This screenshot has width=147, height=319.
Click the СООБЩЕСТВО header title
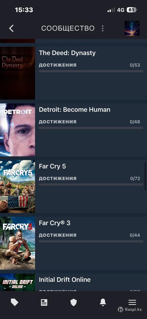pyautogui.click(x=68, y=28)
